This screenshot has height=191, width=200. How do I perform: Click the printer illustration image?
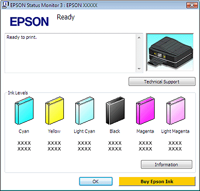point(170,52)
